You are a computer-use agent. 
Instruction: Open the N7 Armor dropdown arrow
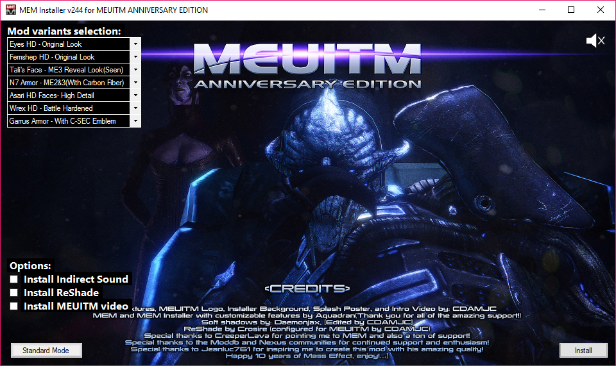[x=135, y=83]
